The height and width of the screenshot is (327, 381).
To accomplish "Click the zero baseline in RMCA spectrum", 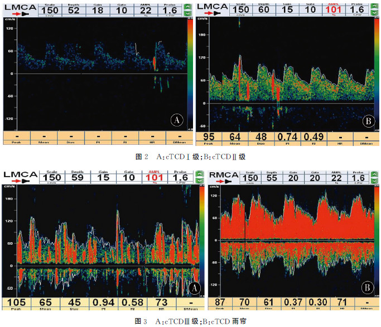I will (x=290, y=240).
